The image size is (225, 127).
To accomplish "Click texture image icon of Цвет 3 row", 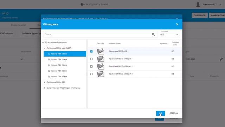I will click(101, 74).
